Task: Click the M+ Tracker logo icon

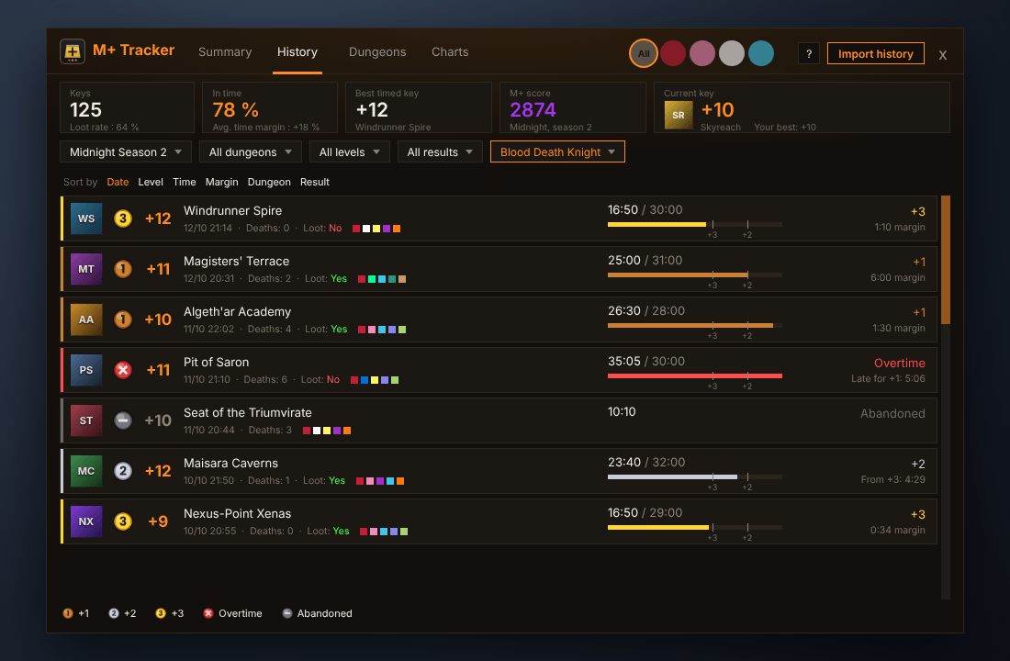Action: [x=73, y=51]
